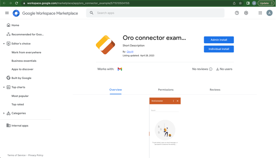This screenshot has width=276, height=158.
Task: Click the account avatar in Marketplace header
Action: click(x=269, y=13)
